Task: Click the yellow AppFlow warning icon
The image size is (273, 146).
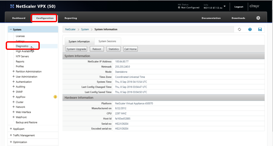Action: tap(55, 97)
